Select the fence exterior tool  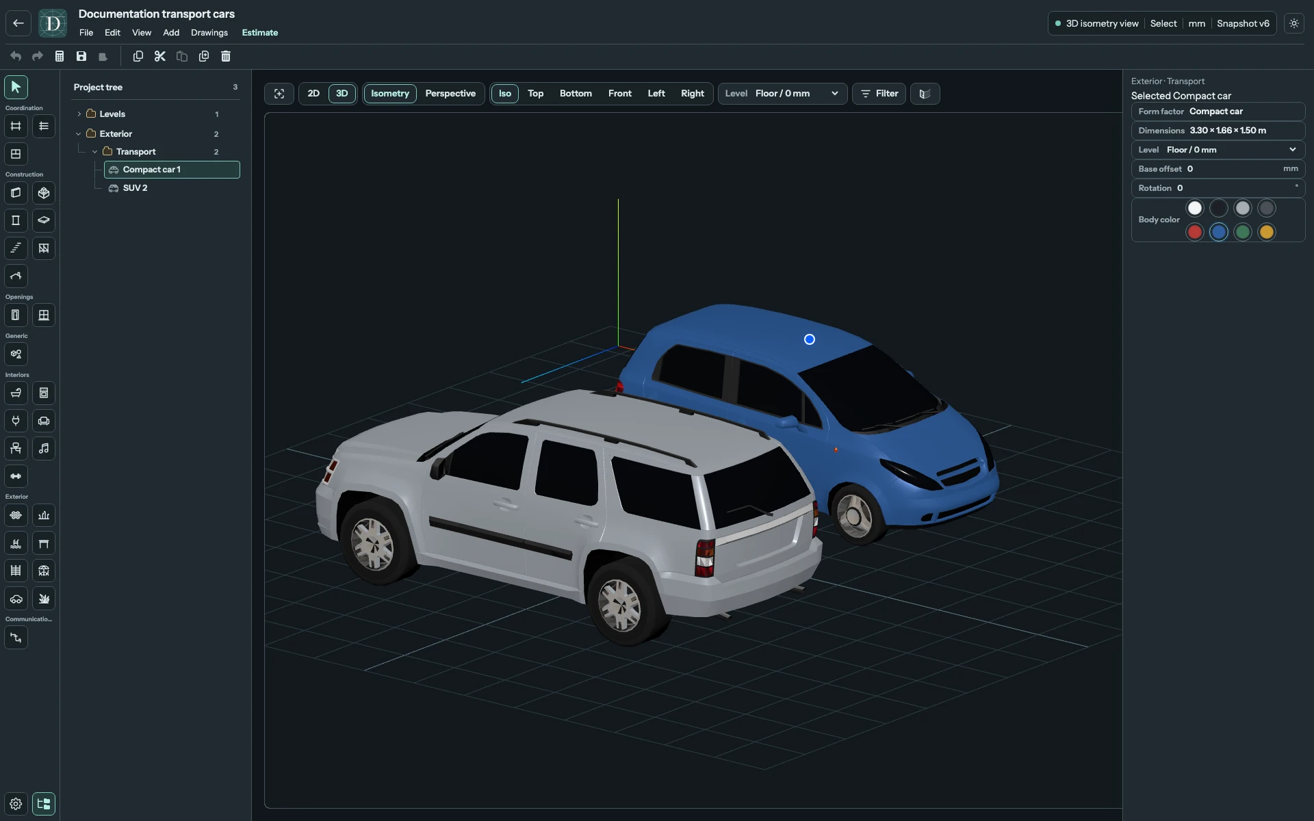pyautogui.click(x=16, y=571)
